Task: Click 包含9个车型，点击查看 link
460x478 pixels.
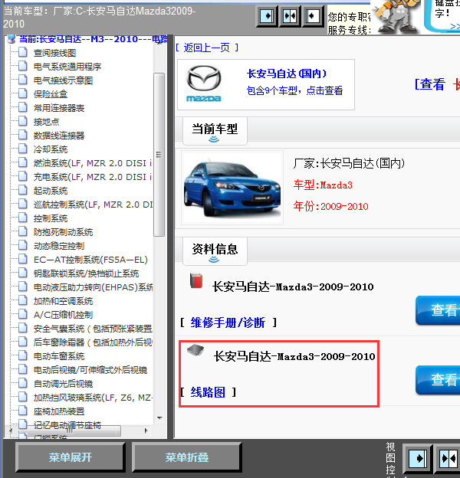Action: point(294,90)
